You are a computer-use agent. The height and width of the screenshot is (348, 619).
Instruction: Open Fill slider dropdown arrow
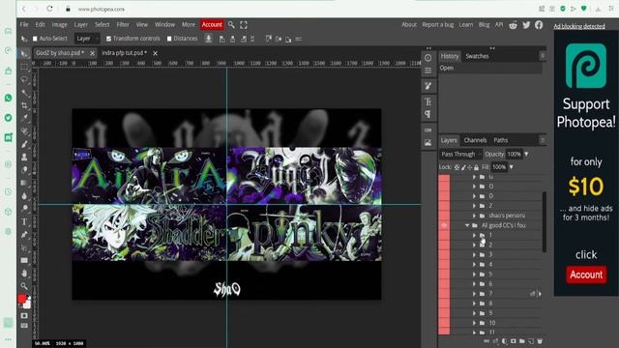(512, 167)
